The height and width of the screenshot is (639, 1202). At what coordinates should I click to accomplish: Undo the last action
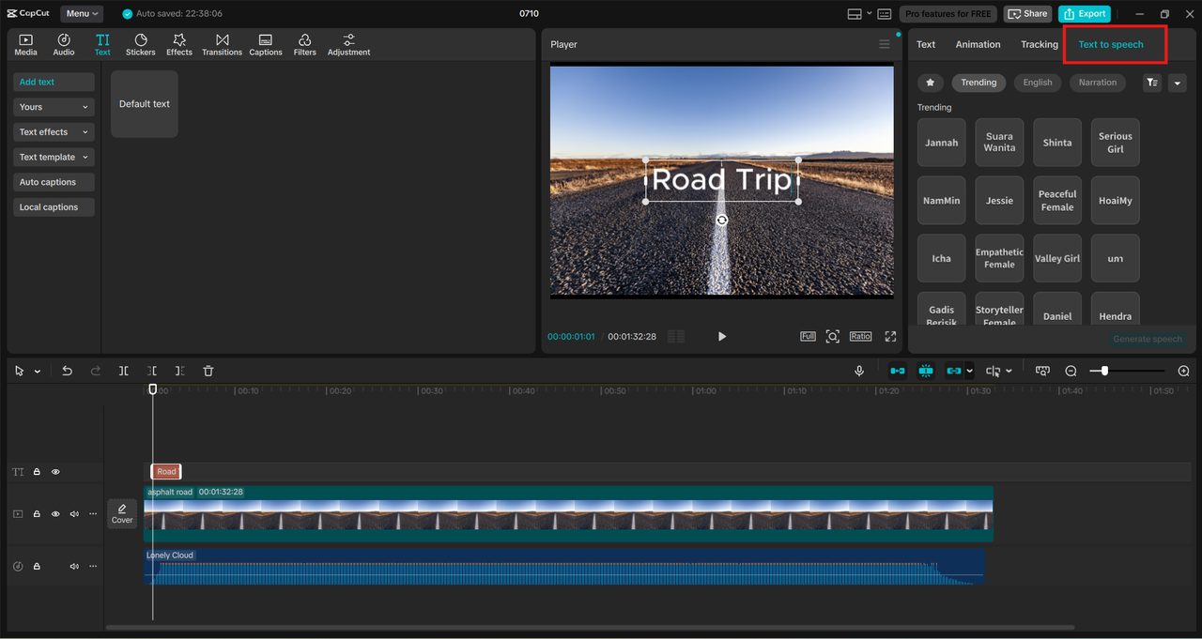(x=67, y=372)
